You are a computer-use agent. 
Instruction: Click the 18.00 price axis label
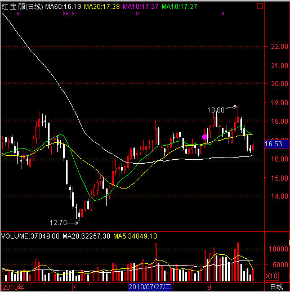coord(279,122)
